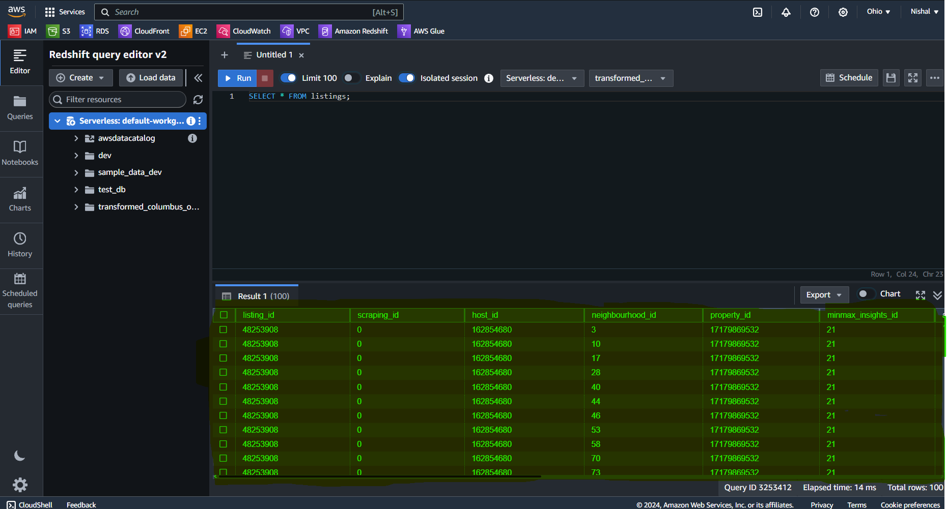947x509 pixels.
Task: Maximize the results panel
Action: 921,295
